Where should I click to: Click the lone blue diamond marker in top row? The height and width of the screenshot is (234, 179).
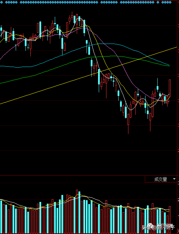[158, 2]
